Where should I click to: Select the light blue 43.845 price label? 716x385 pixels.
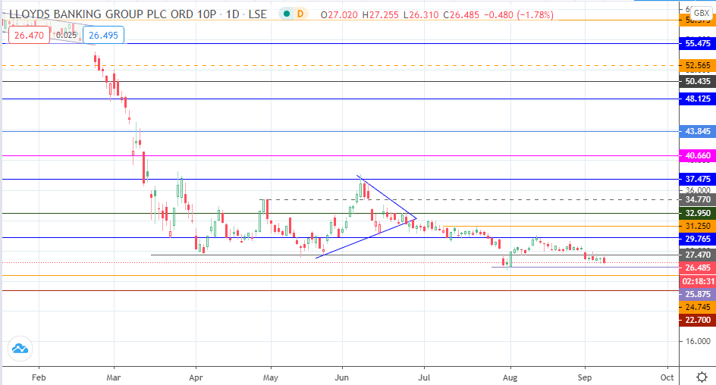[x=697, y=131]
